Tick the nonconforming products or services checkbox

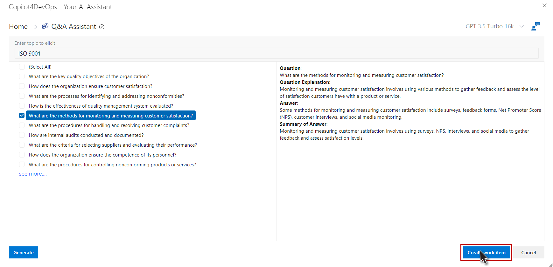[22, 164]
